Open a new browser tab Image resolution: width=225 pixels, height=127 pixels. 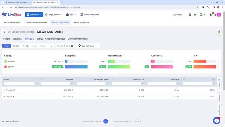coord(62,2)
